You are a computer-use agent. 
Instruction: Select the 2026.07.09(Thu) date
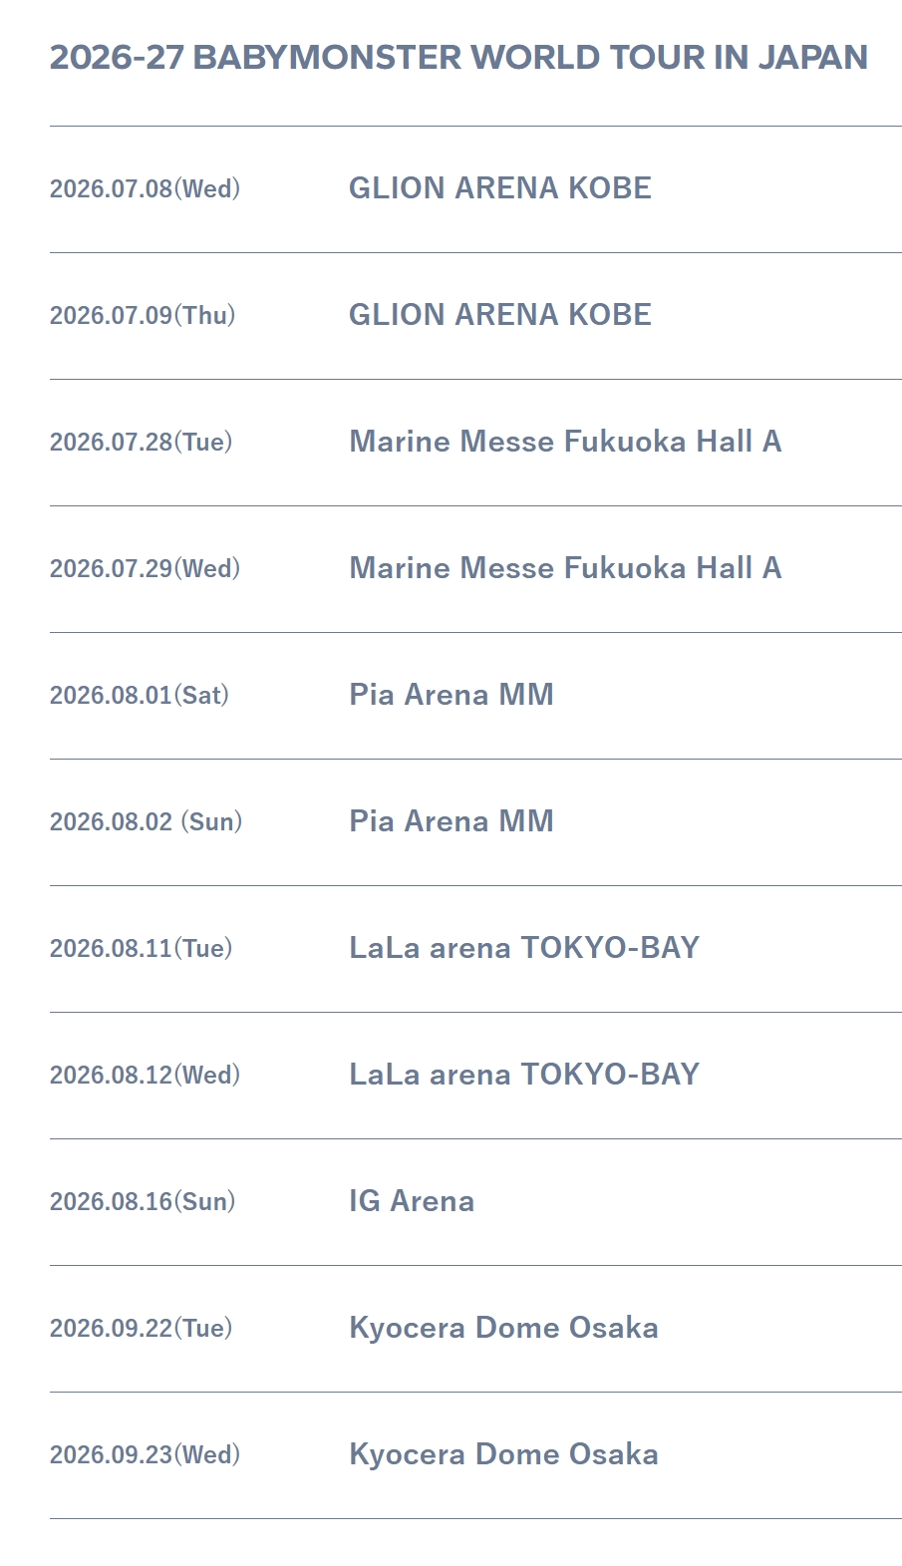coord(143,316)
